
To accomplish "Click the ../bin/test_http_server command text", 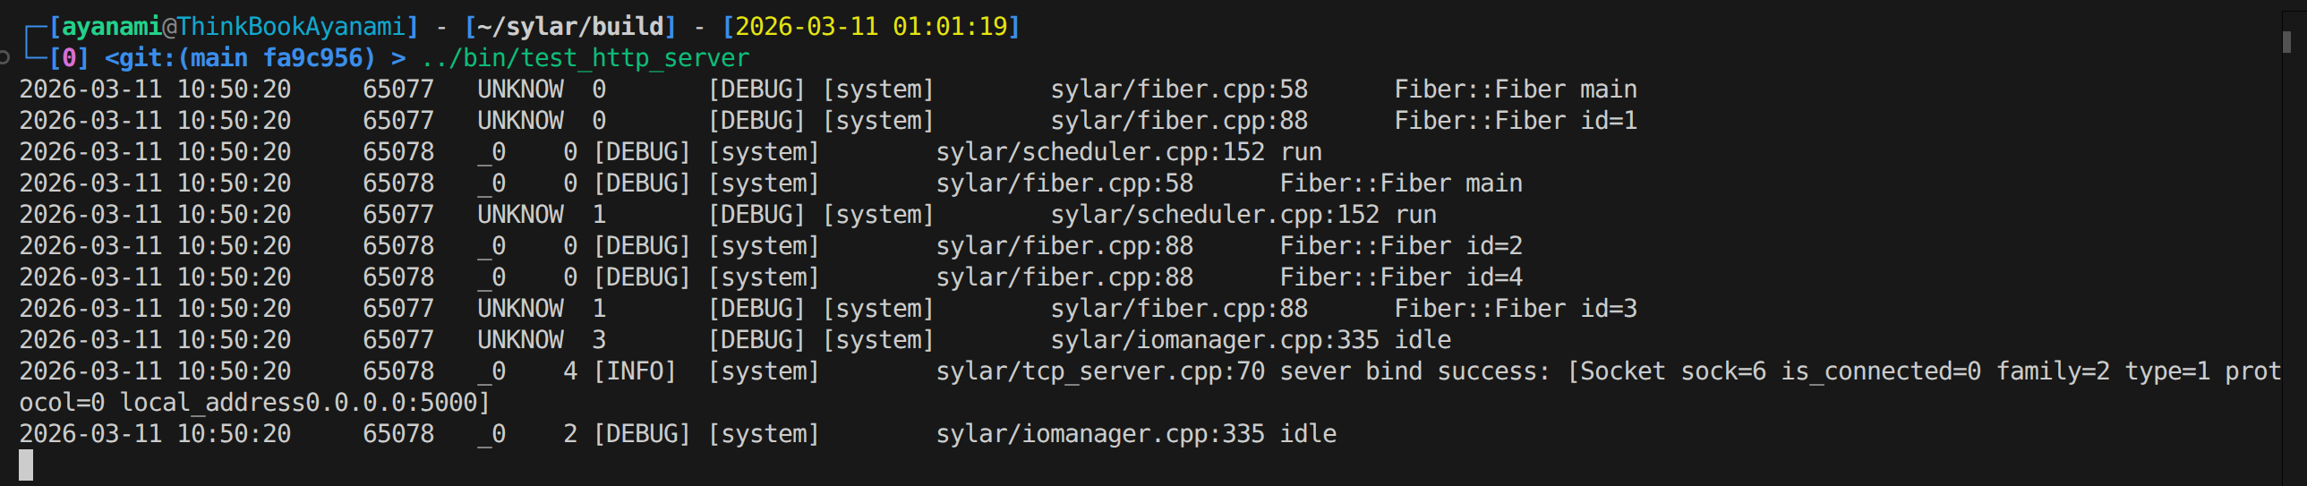I will tap(585, 58).
